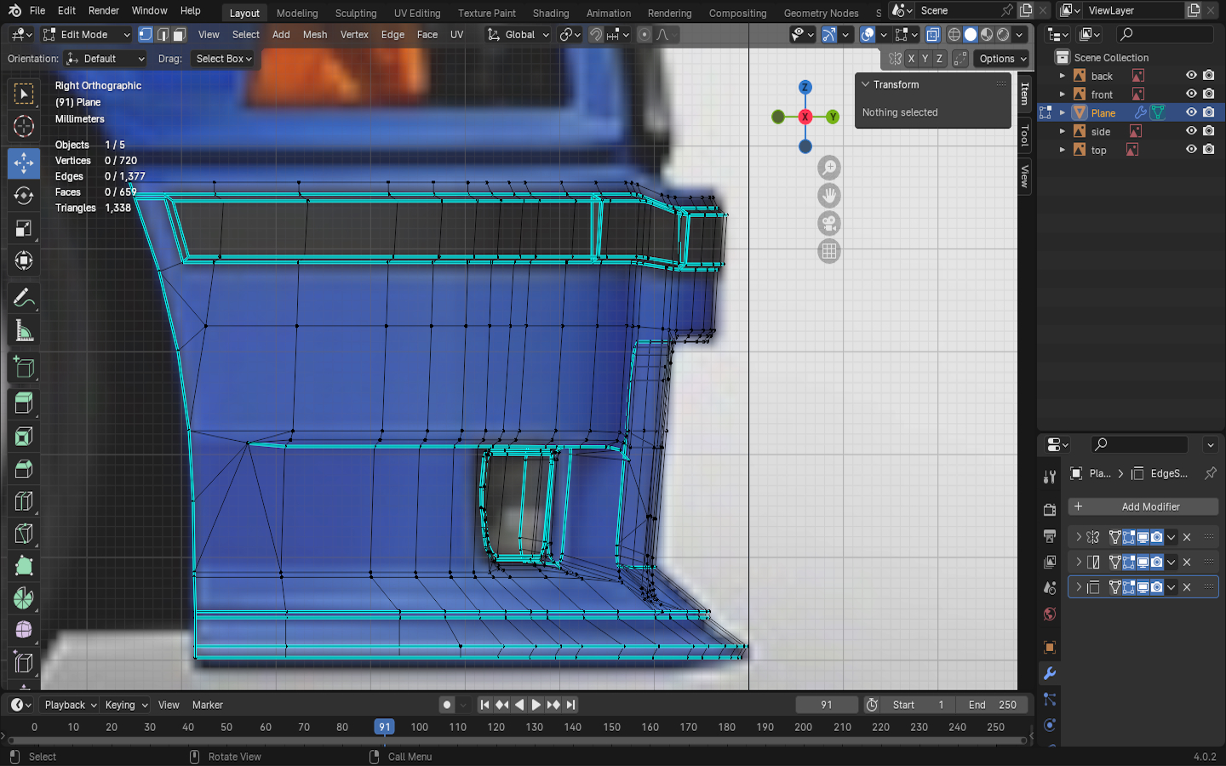Toggle visibility of the side object
The height and width of the screenshot is (766, 1226).
coord(1191,131)
